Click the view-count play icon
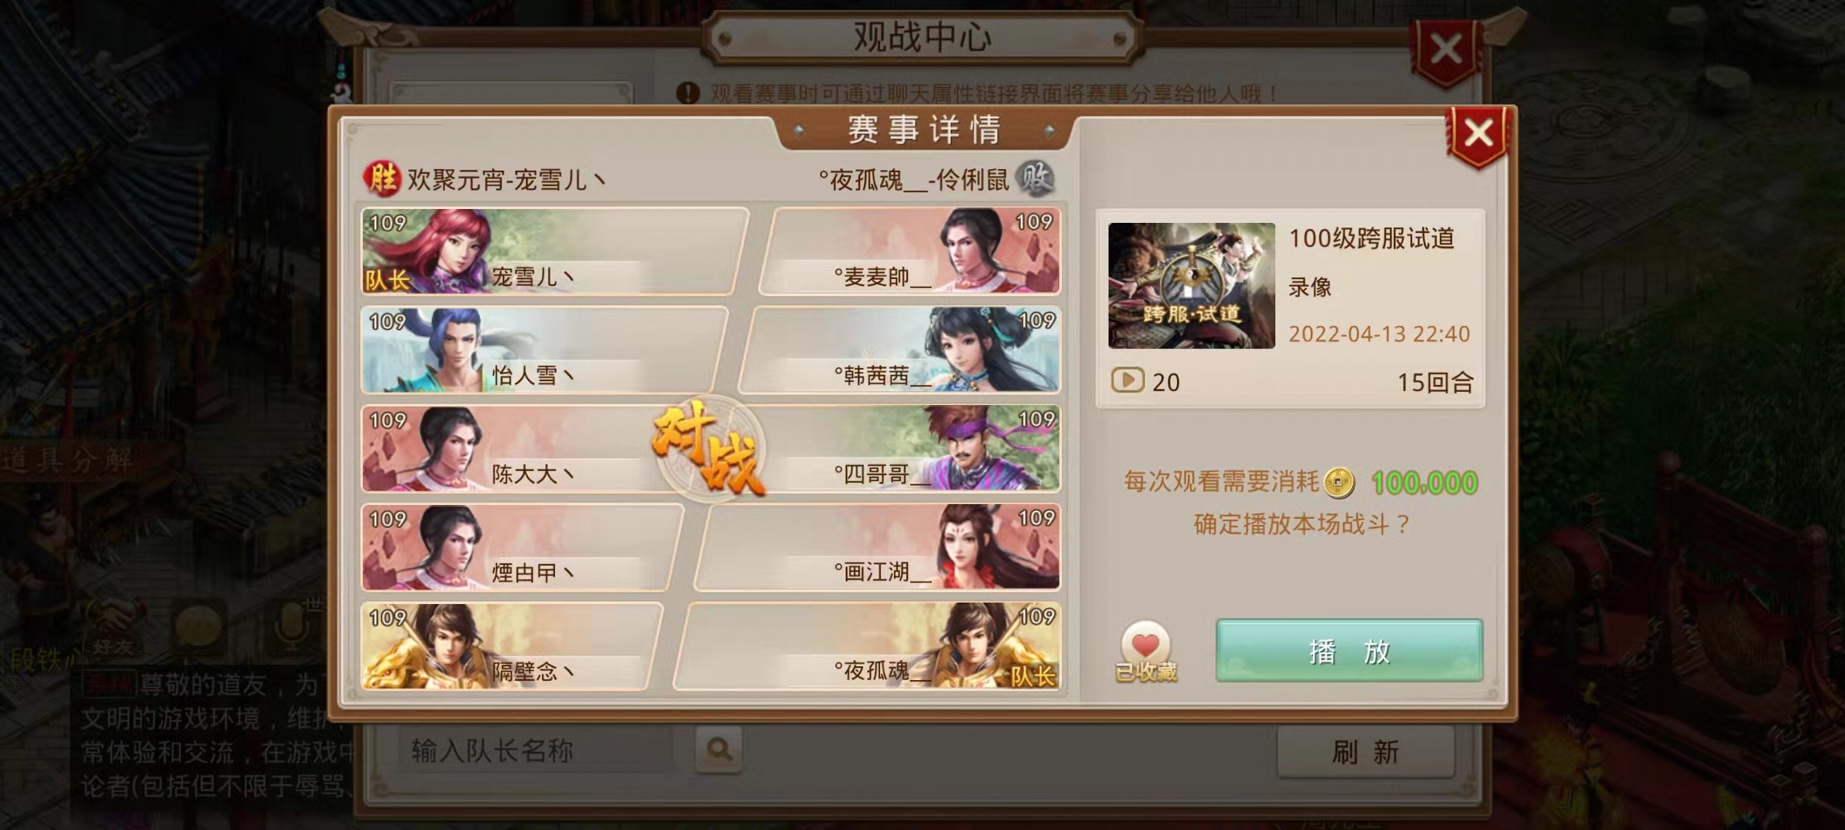 pyautogui.click(x=1128, y=380)
